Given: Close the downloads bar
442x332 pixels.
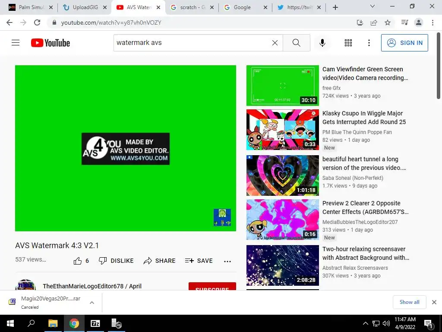Looking at the screenshot, I should click(x=434, y=302).
